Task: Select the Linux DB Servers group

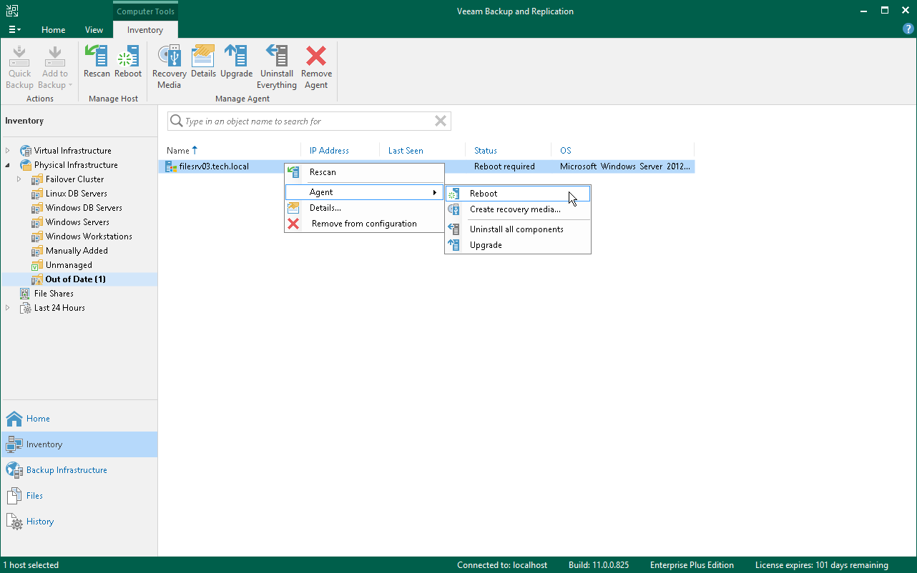Action: click(x=77, y=194)
